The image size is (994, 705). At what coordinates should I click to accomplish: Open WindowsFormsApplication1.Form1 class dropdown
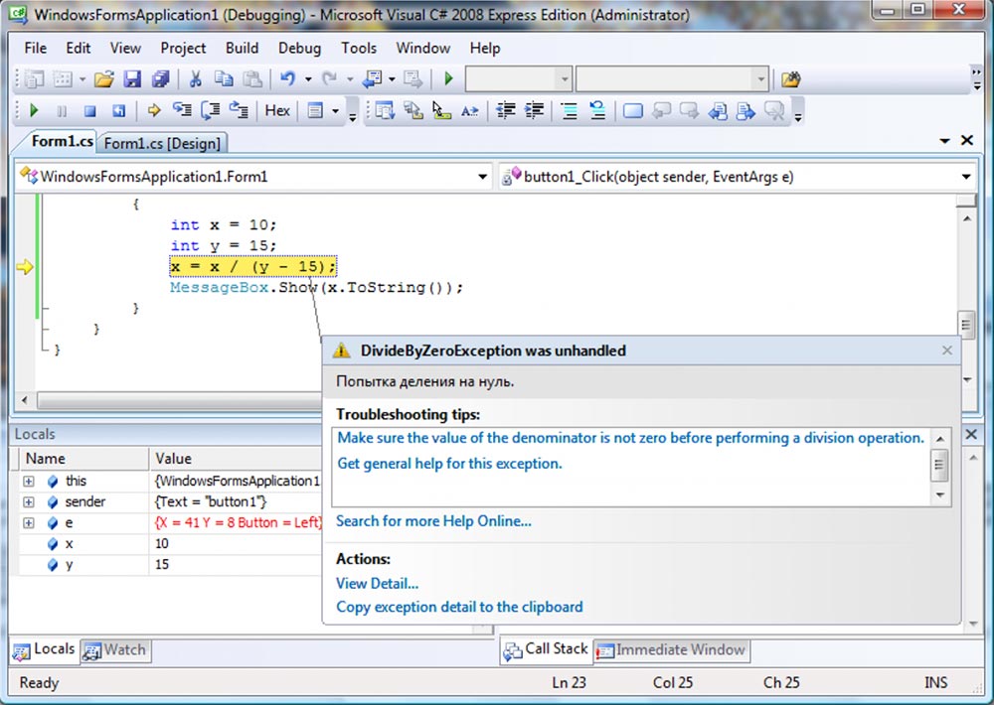point(483,177)
